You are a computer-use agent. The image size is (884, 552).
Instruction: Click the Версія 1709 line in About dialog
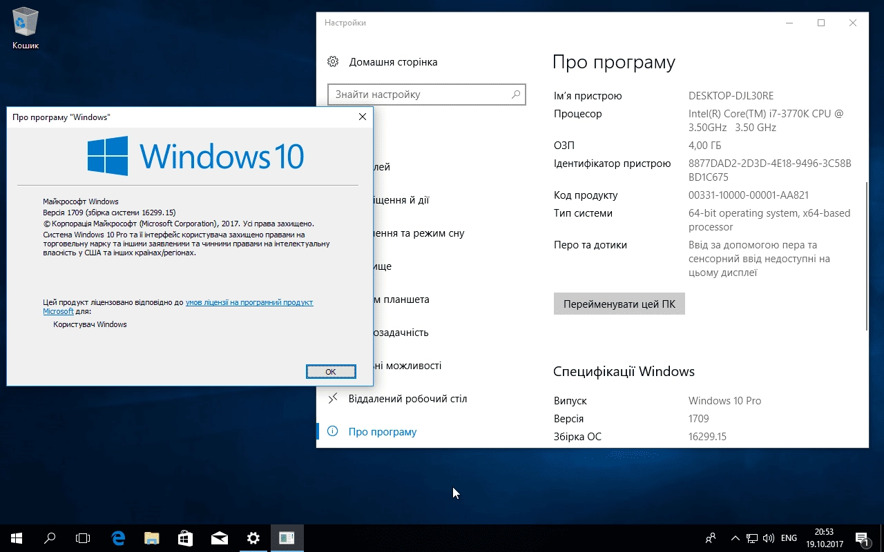pos(109,213)
